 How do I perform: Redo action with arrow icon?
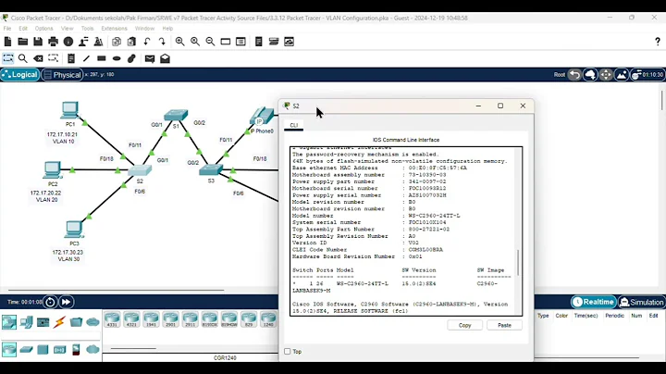(x=162, y=42)
